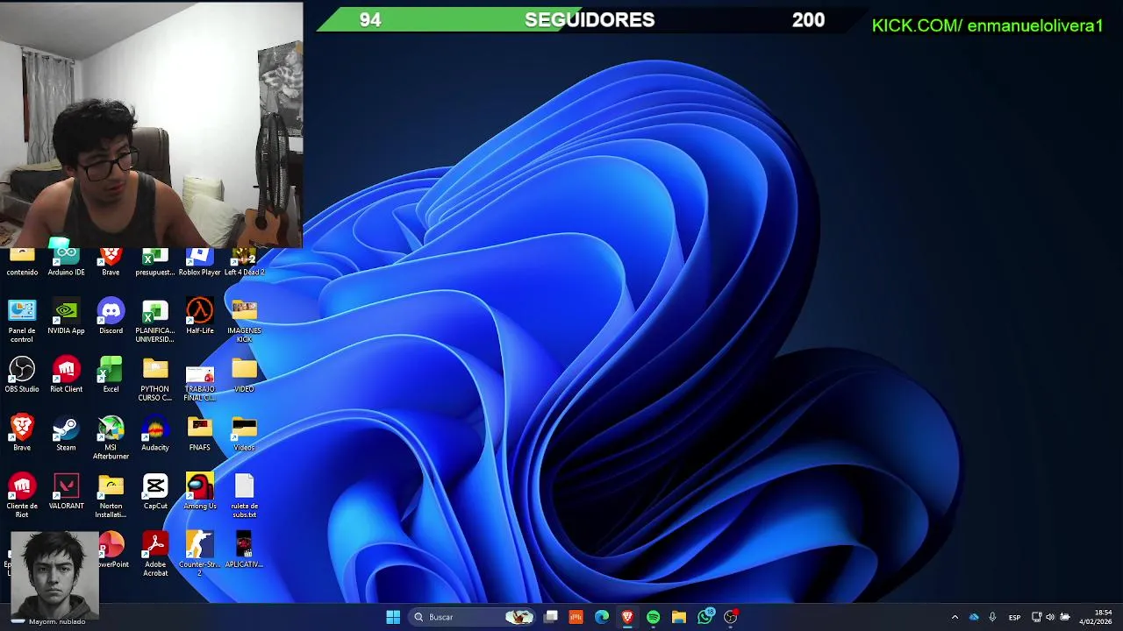Click the battery status tray icon
Viewport: 1123px width, 631px height.
[1065, 617]
